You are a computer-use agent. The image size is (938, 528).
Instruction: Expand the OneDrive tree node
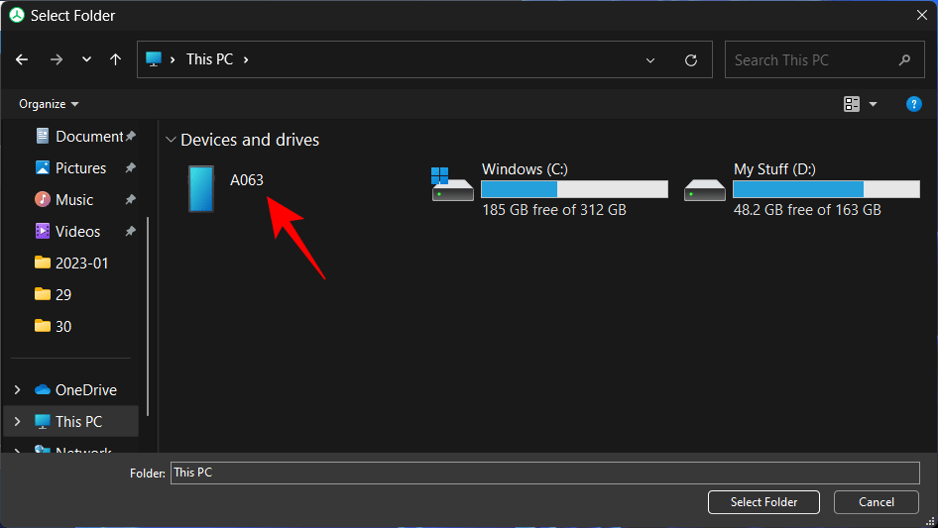pos(17,390)
